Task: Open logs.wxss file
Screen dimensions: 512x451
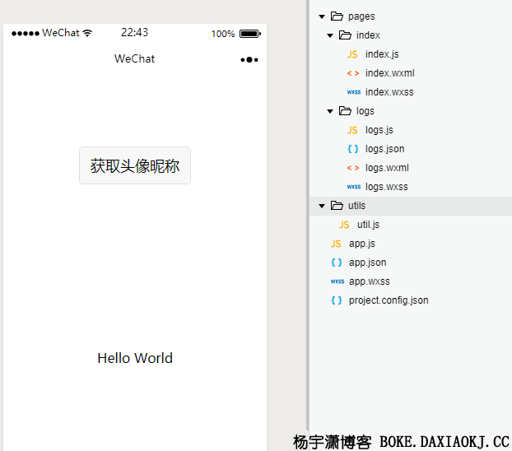Action: [x=387, y=187]
